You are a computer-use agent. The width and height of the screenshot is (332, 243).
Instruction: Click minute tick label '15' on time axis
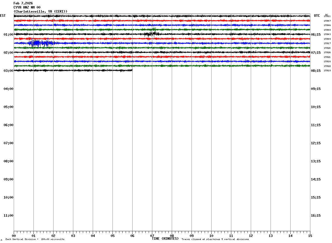pyautogui.click(x=310, y=236)
